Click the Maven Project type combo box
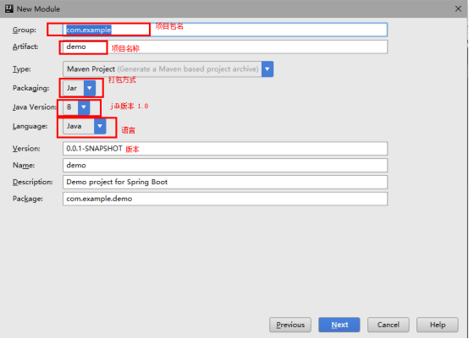The image size is (469, 339). point(168,69)
